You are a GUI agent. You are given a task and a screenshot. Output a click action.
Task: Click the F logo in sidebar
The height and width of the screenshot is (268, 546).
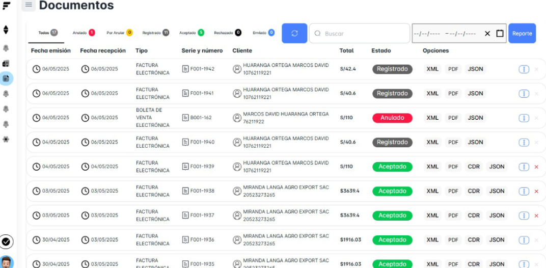(x=6, y=5)
